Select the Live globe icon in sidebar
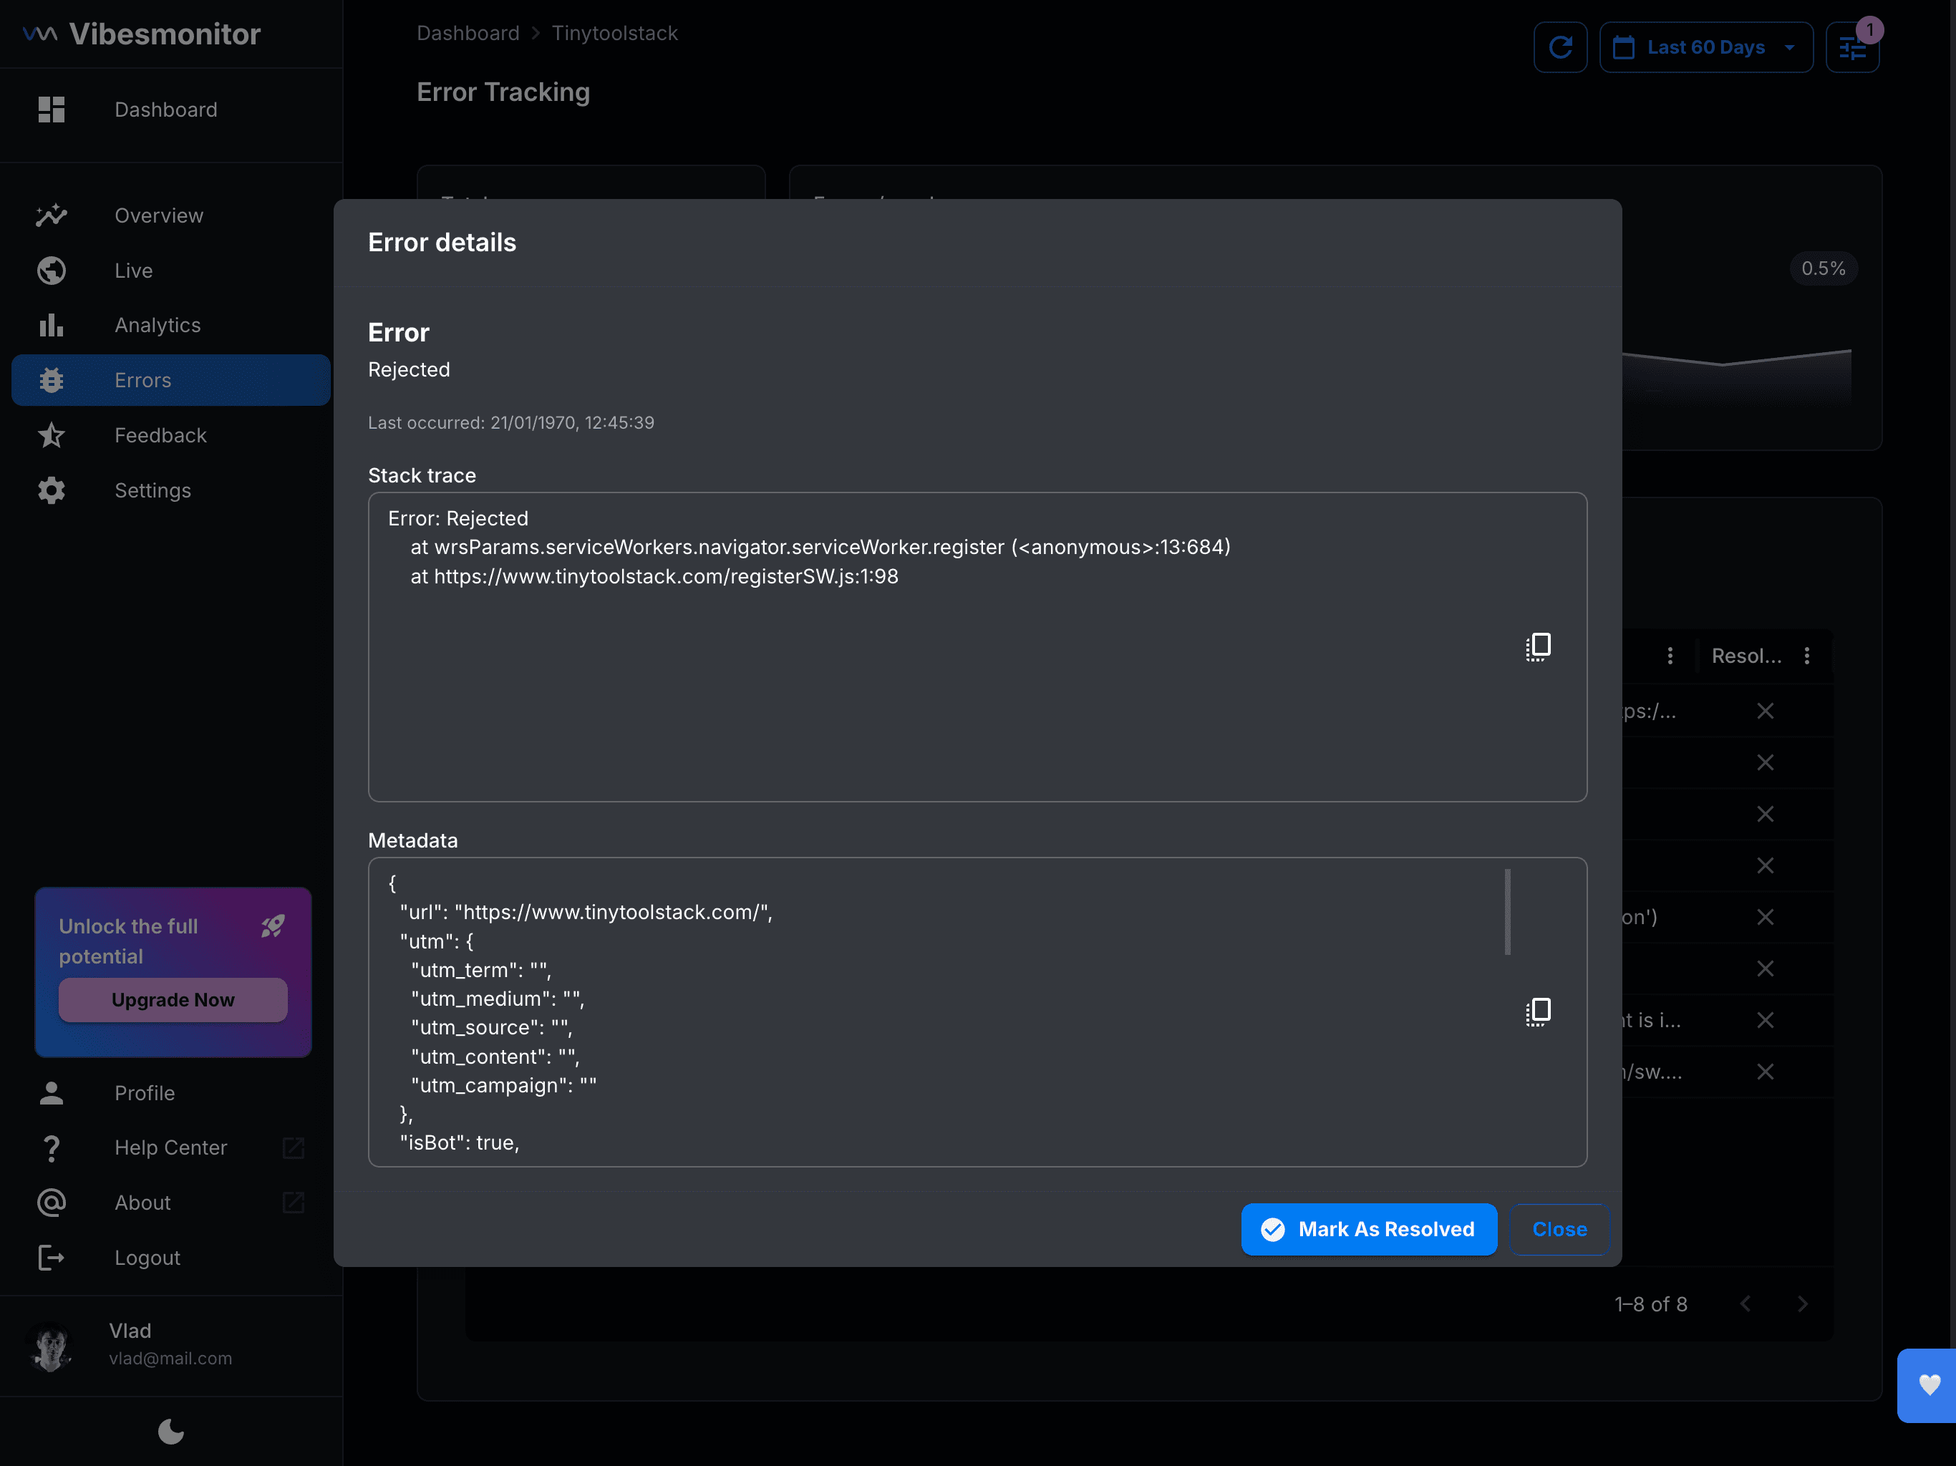Viewport: 1956px width, 1466px height. (x=52, y=271)
